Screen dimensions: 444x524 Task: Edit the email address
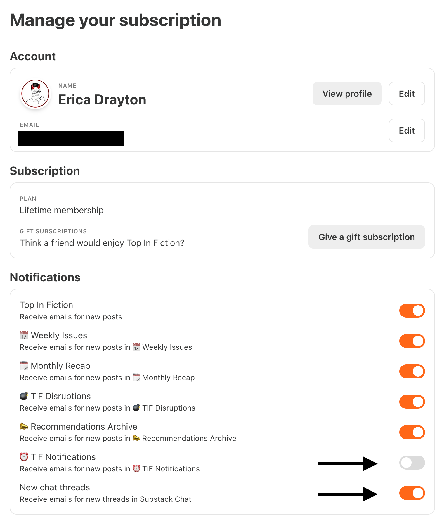pyautogui.click(x=407, y=130)
